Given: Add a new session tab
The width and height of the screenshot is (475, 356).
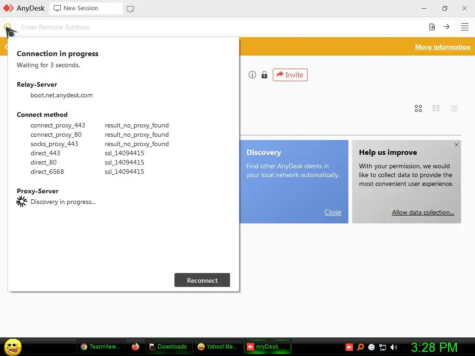Looking at the screenshot, I should tap(130, 9).
